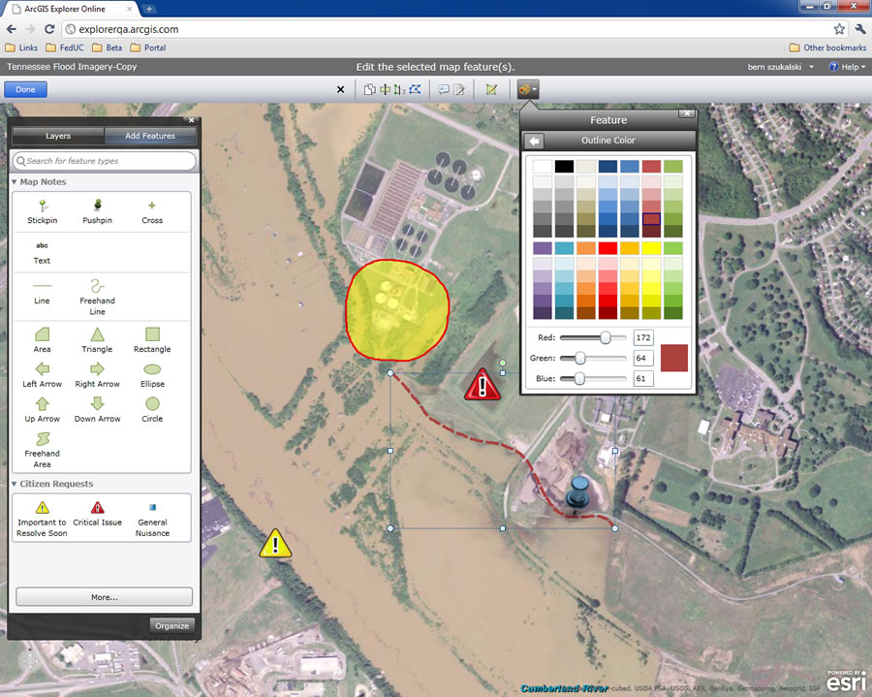This screenshot has height=697, width=872.
Task: Pick the orange swatch in lower palette
Action: pyautogui.click(x=585, y=248)
